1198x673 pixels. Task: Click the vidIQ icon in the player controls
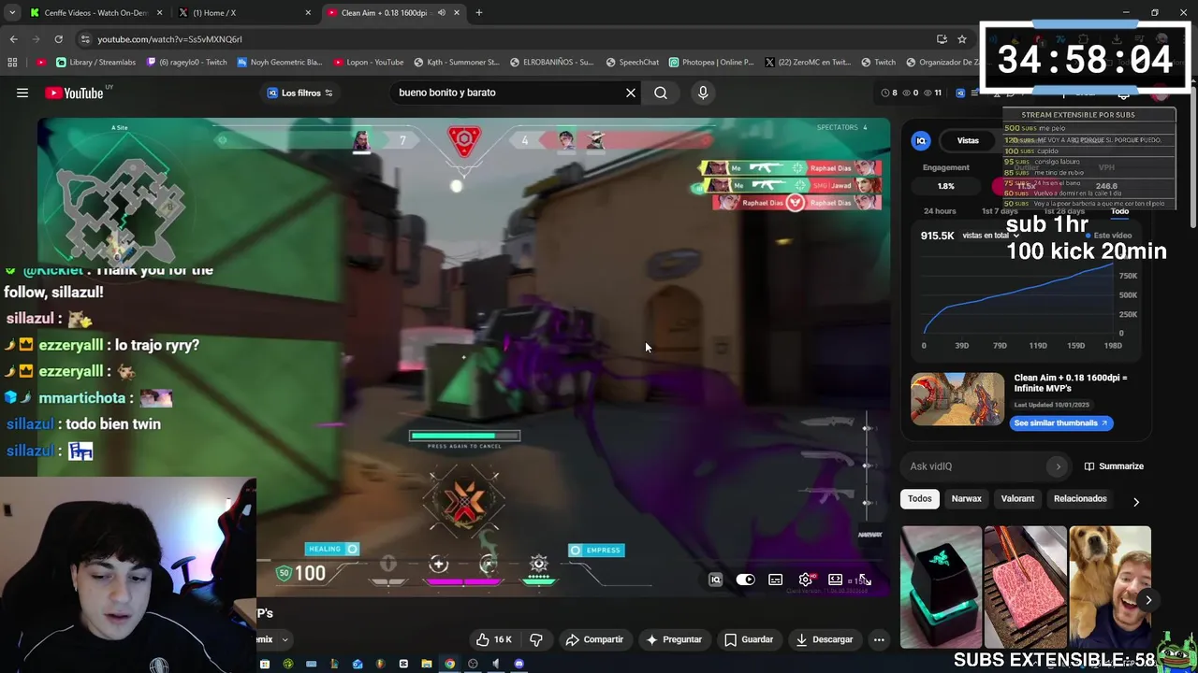(x=715, y=580)
